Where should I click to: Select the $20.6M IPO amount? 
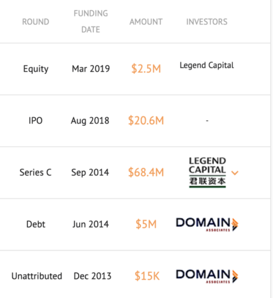coord(146,120)
